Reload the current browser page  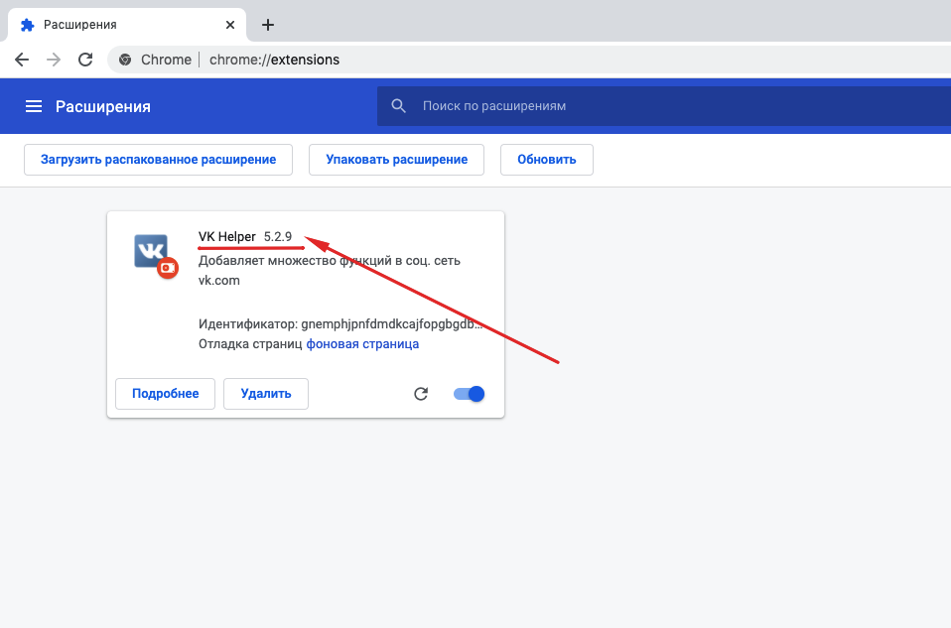pos(85,60)
